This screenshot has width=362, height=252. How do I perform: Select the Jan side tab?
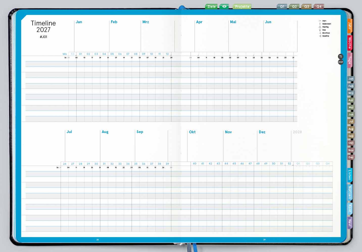351,79
